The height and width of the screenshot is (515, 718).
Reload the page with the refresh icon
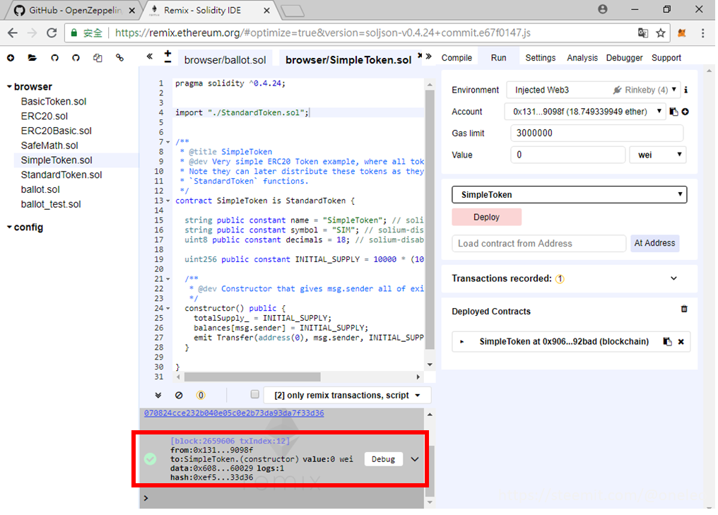(x=52, y=33)
